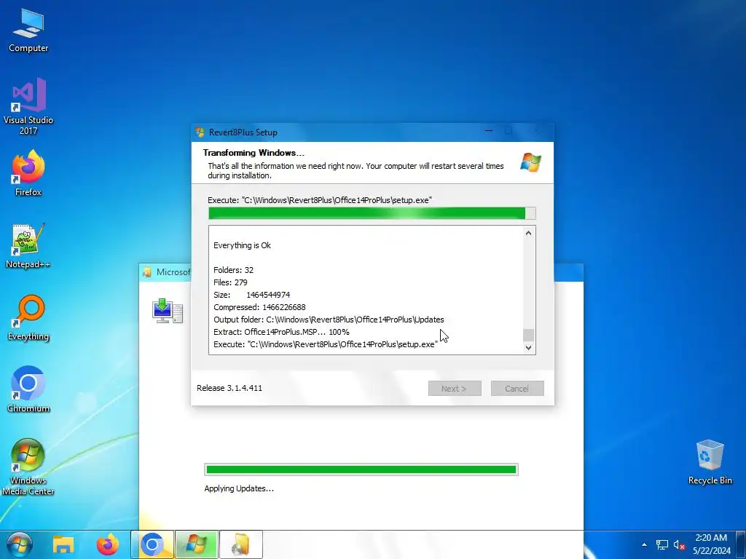Click the Office installer download computer icon
Viewport: 746px width, 559px height.
(168, 312)
